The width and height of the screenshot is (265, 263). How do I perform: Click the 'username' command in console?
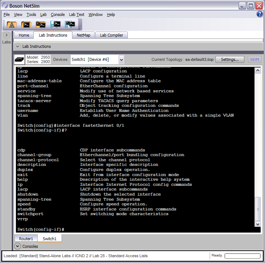click(x=28, y=110)
